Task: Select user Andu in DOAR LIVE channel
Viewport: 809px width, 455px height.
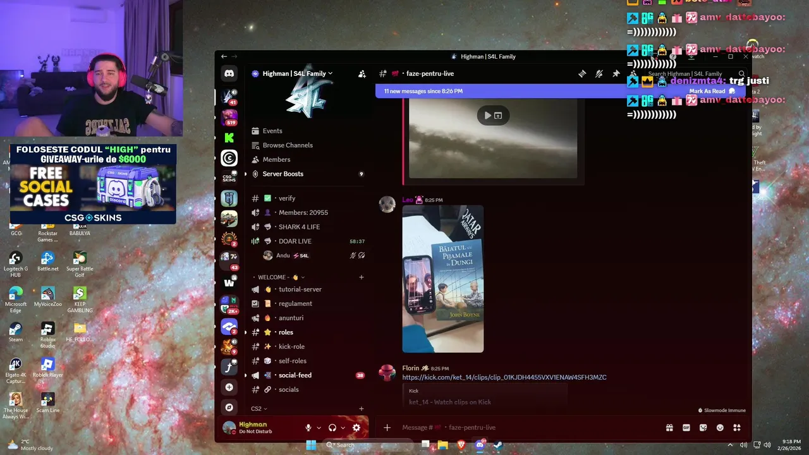Action: click(314, 255)
